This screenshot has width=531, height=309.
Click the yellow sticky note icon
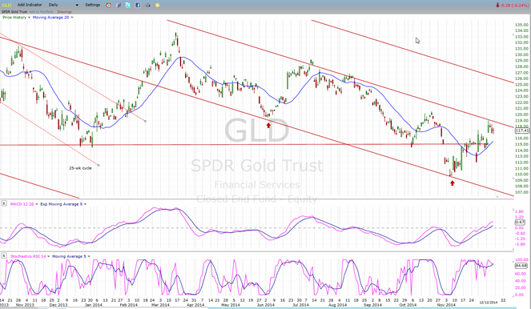(158, 5)
